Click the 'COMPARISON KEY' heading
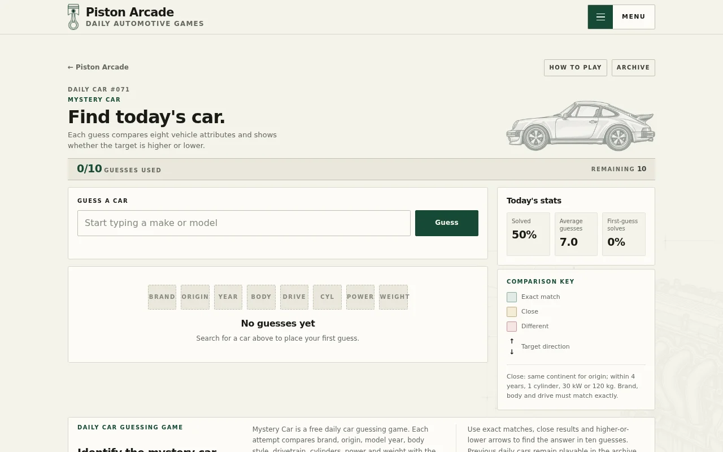Screen dimensions: 723x452 pos(541,281)
